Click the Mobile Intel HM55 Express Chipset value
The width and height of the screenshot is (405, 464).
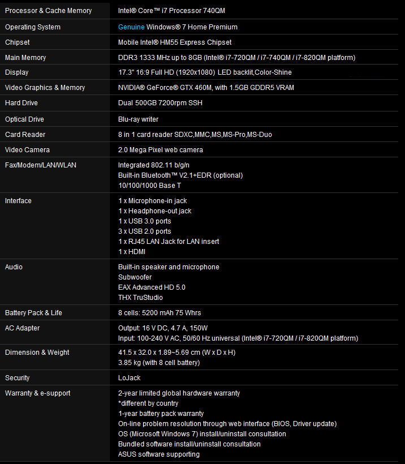point(175,42)
